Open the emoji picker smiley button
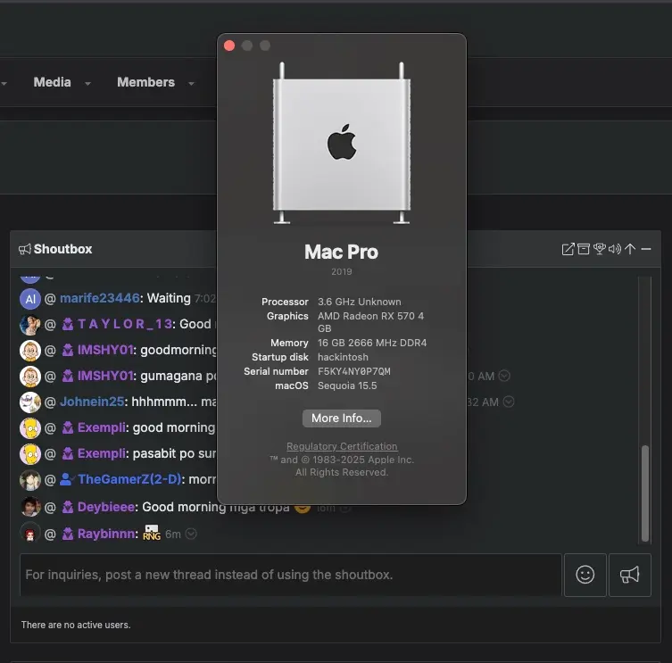Image resolution: width=672 pixels, height=663 pixels. click(x=585, y=575)
